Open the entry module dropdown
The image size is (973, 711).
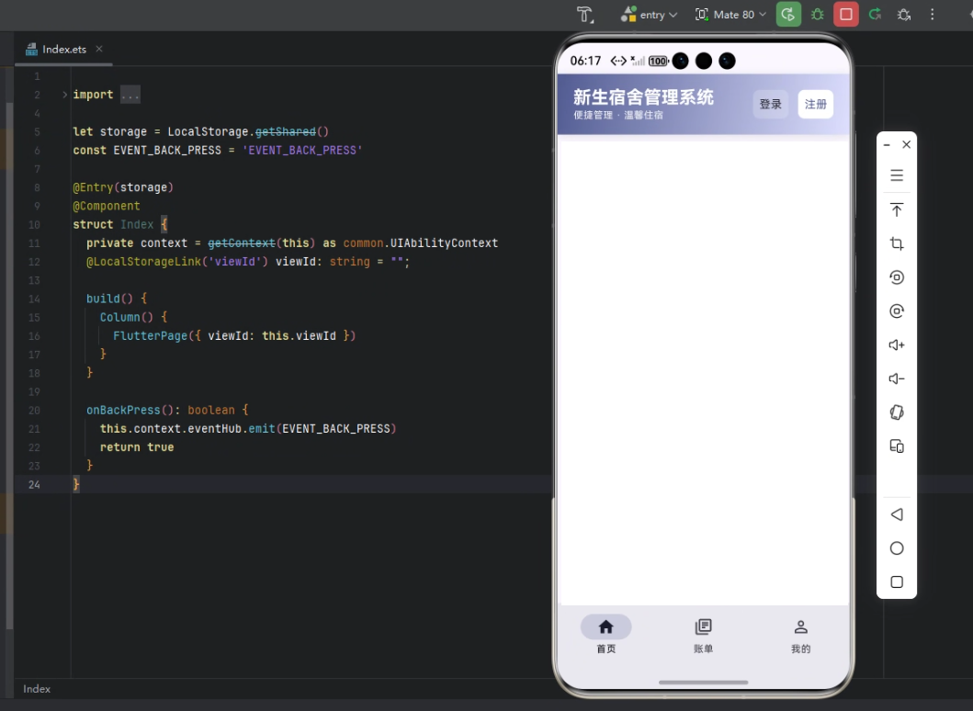pos(650,15)
